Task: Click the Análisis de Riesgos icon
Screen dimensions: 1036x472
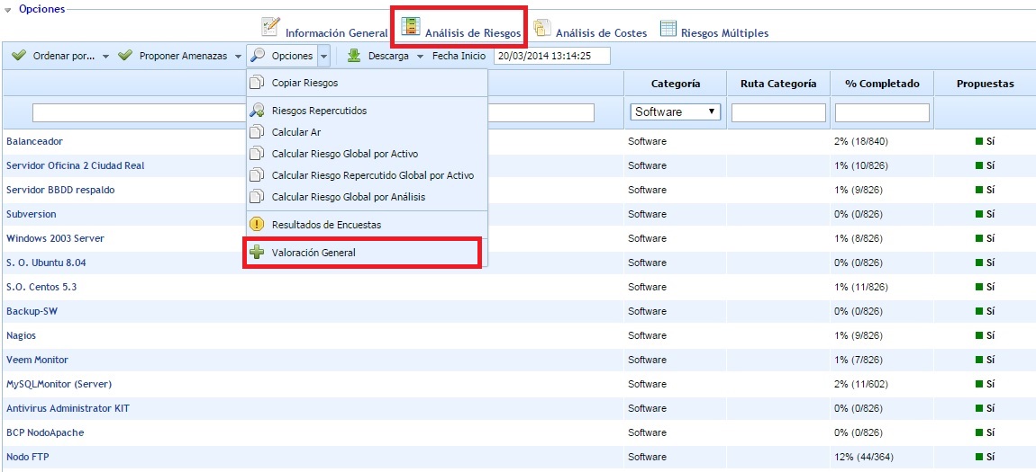Action: coord(411,28)
